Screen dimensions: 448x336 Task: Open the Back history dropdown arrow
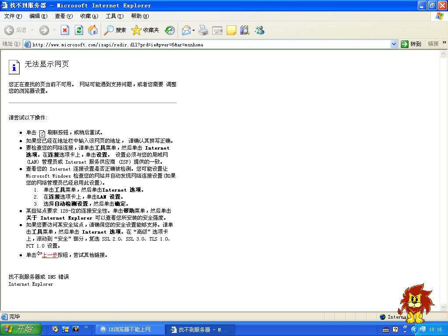point(32,30)
